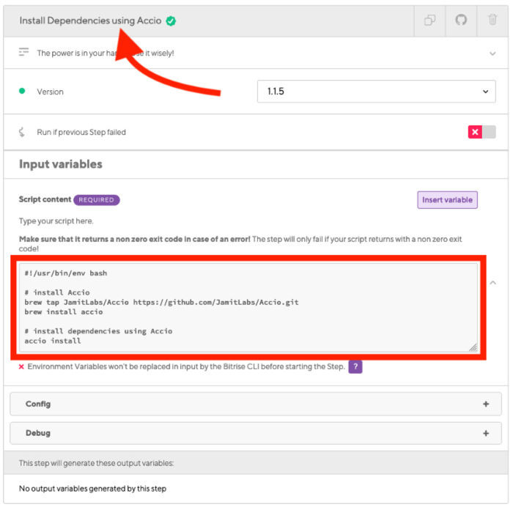Open the GitHub source icon

(x=461, y=20)
